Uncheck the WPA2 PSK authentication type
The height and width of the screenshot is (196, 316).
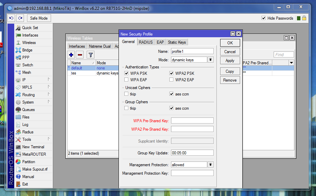171,73
